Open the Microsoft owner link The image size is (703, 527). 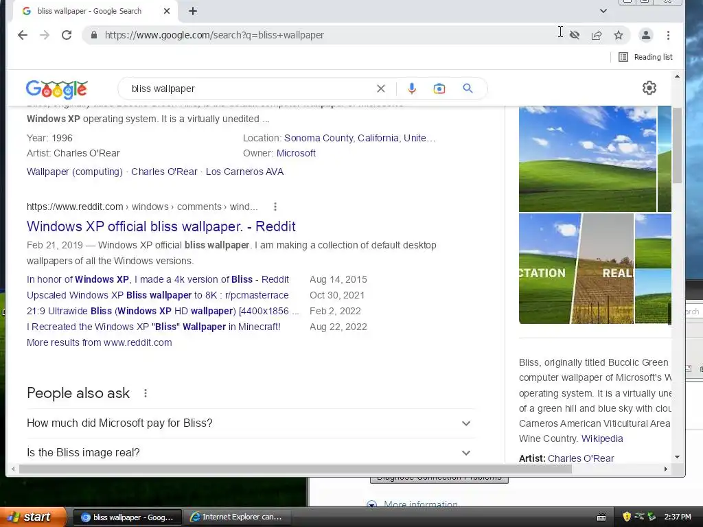coord(296,153)
